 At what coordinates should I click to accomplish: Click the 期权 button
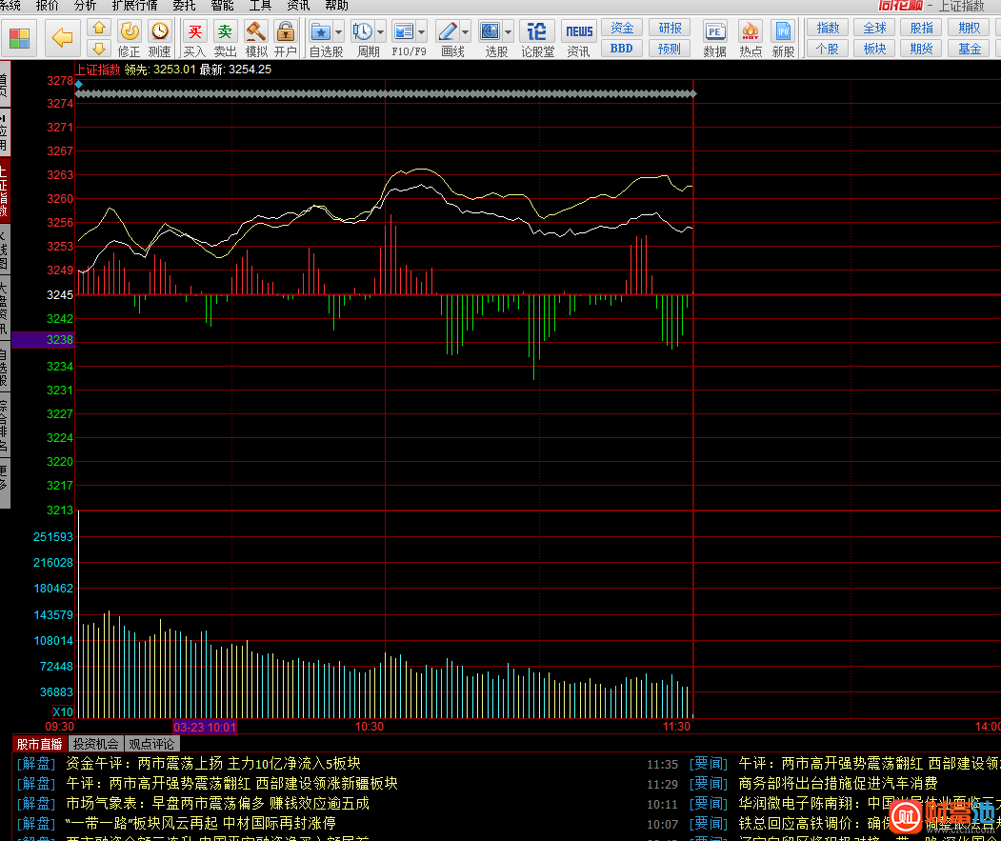click(969, 28)
